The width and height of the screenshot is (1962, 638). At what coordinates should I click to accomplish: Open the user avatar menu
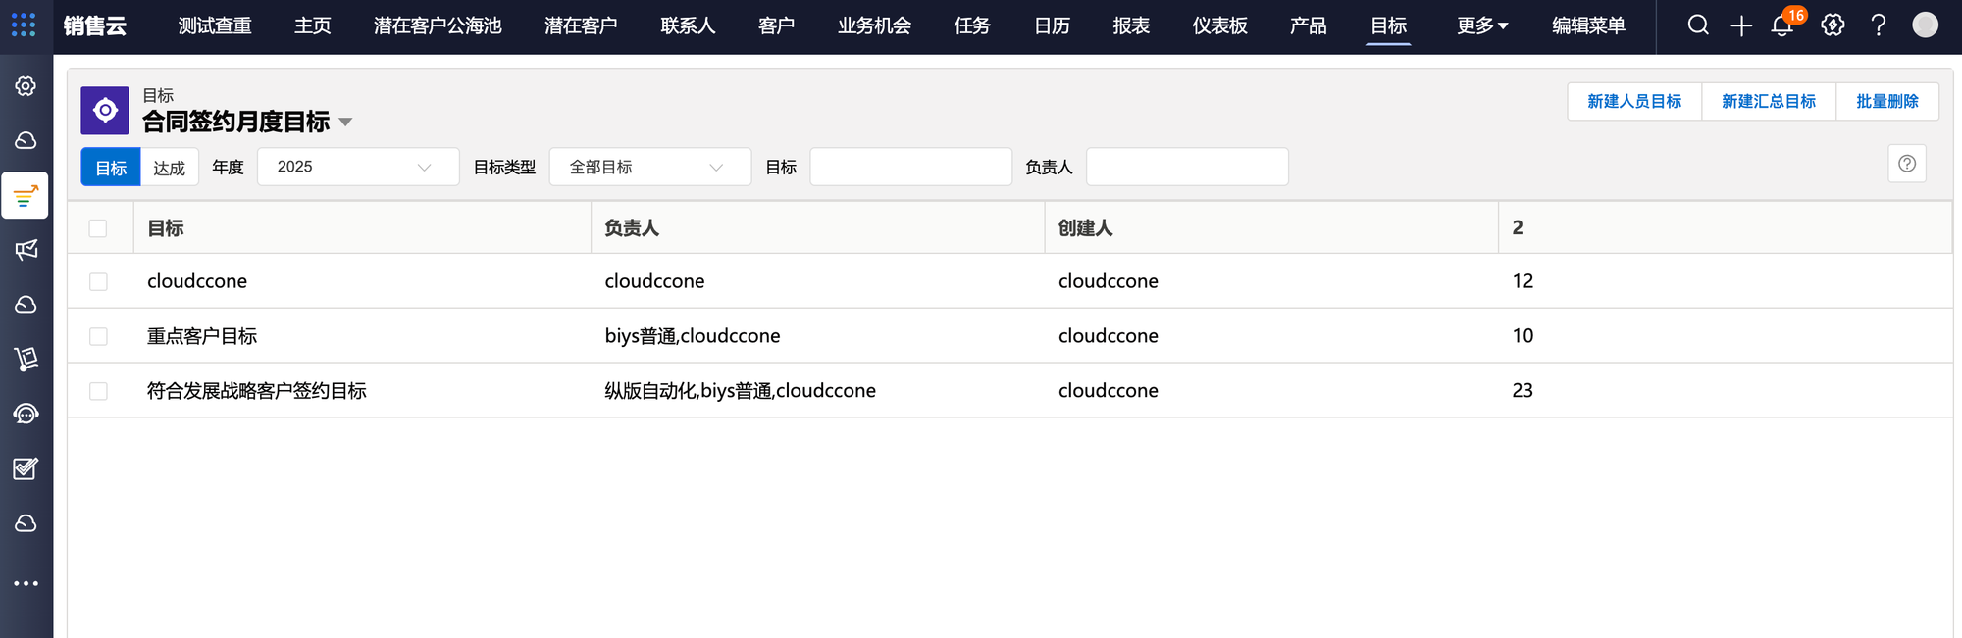coord(1925,25)
